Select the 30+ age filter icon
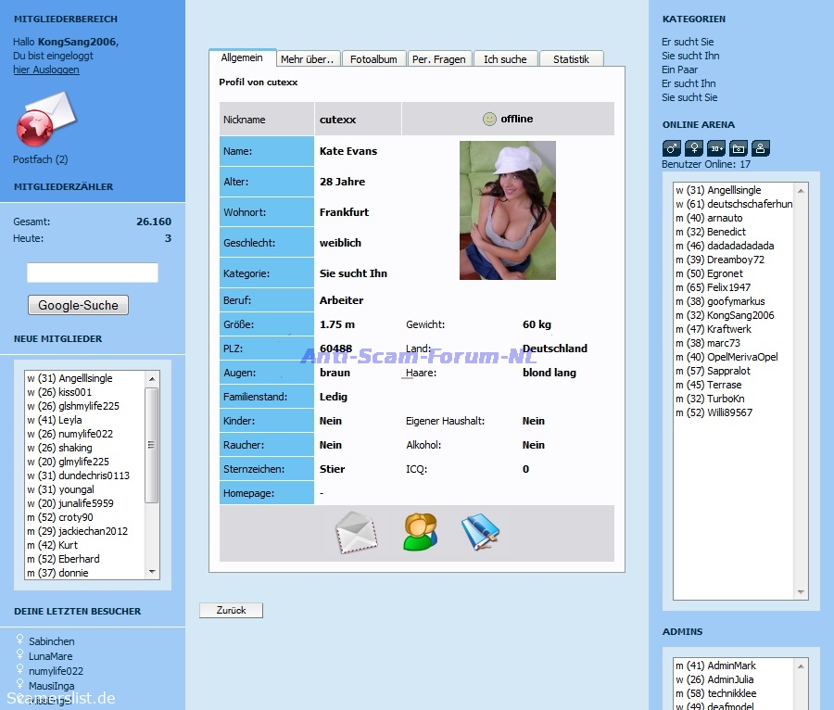 (x=716, y=148)
